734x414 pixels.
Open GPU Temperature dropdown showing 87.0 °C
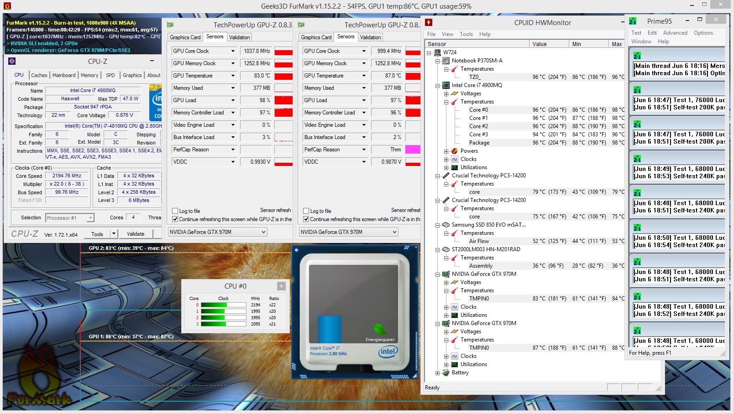(364, 76)
